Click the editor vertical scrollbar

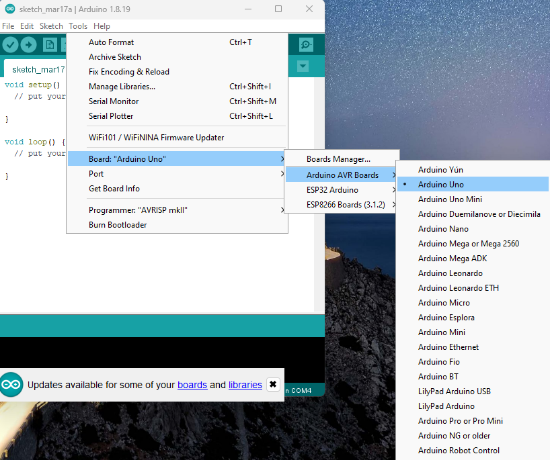[x=319, y=195]
